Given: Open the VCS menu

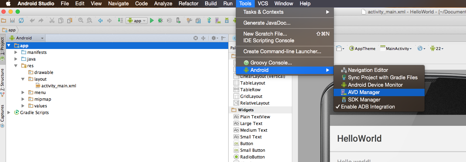Looking at the screenshot, I should [x=263, y=4].
